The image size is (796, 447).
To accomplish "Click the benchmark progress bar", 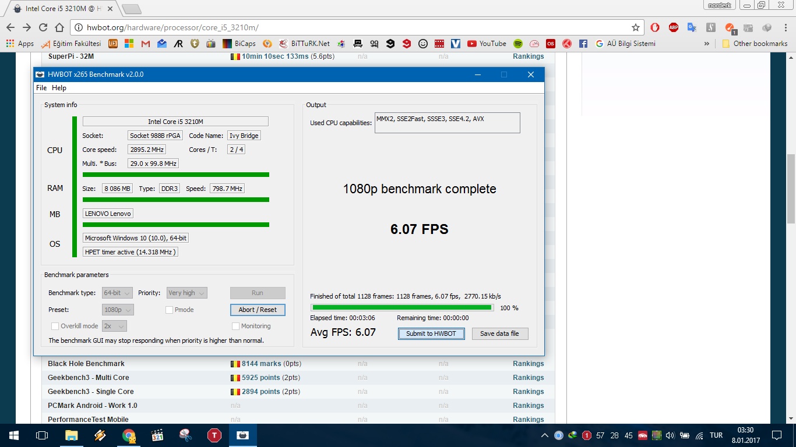I will click(x=402, y=307).
